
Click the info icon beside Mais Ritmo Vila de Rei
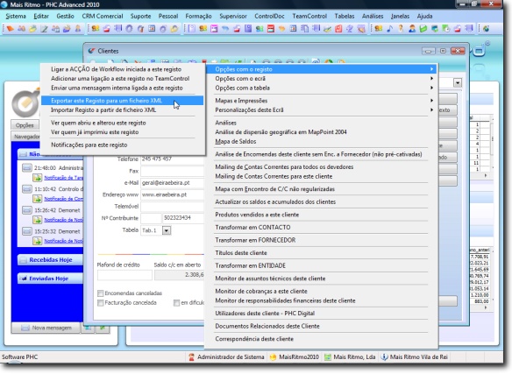point(384,357)
